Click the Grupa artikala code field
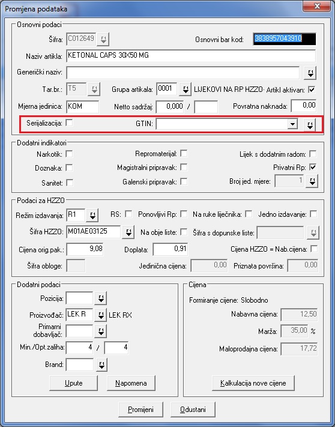The width and height of the screenshot is (335, 427). point(166,89)
